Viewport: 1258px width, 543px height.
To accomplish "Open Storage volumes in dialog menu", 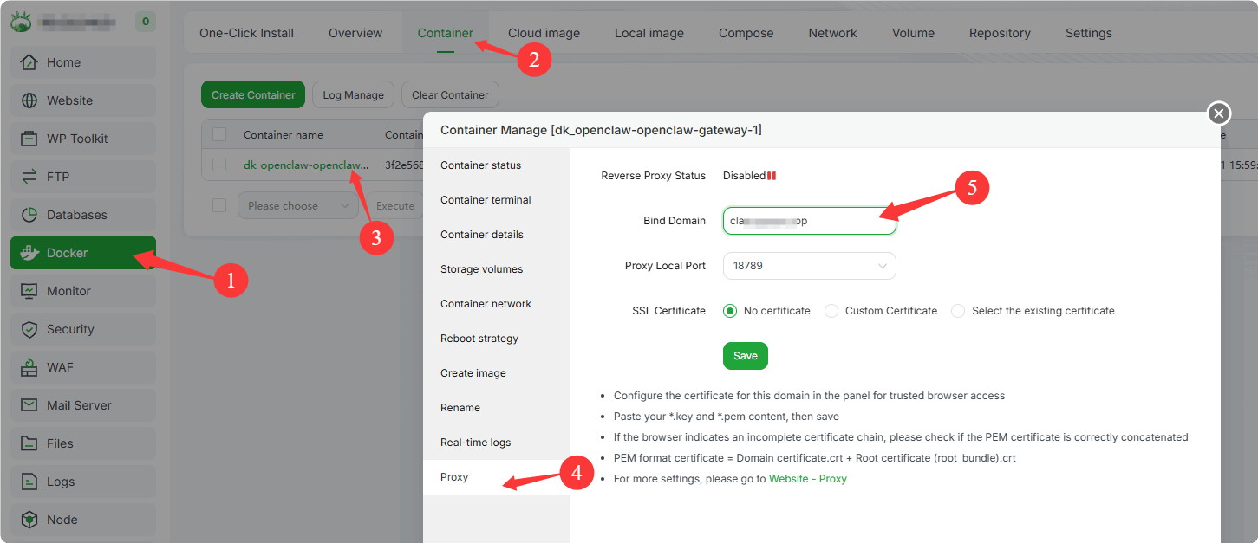I will 497,269.
